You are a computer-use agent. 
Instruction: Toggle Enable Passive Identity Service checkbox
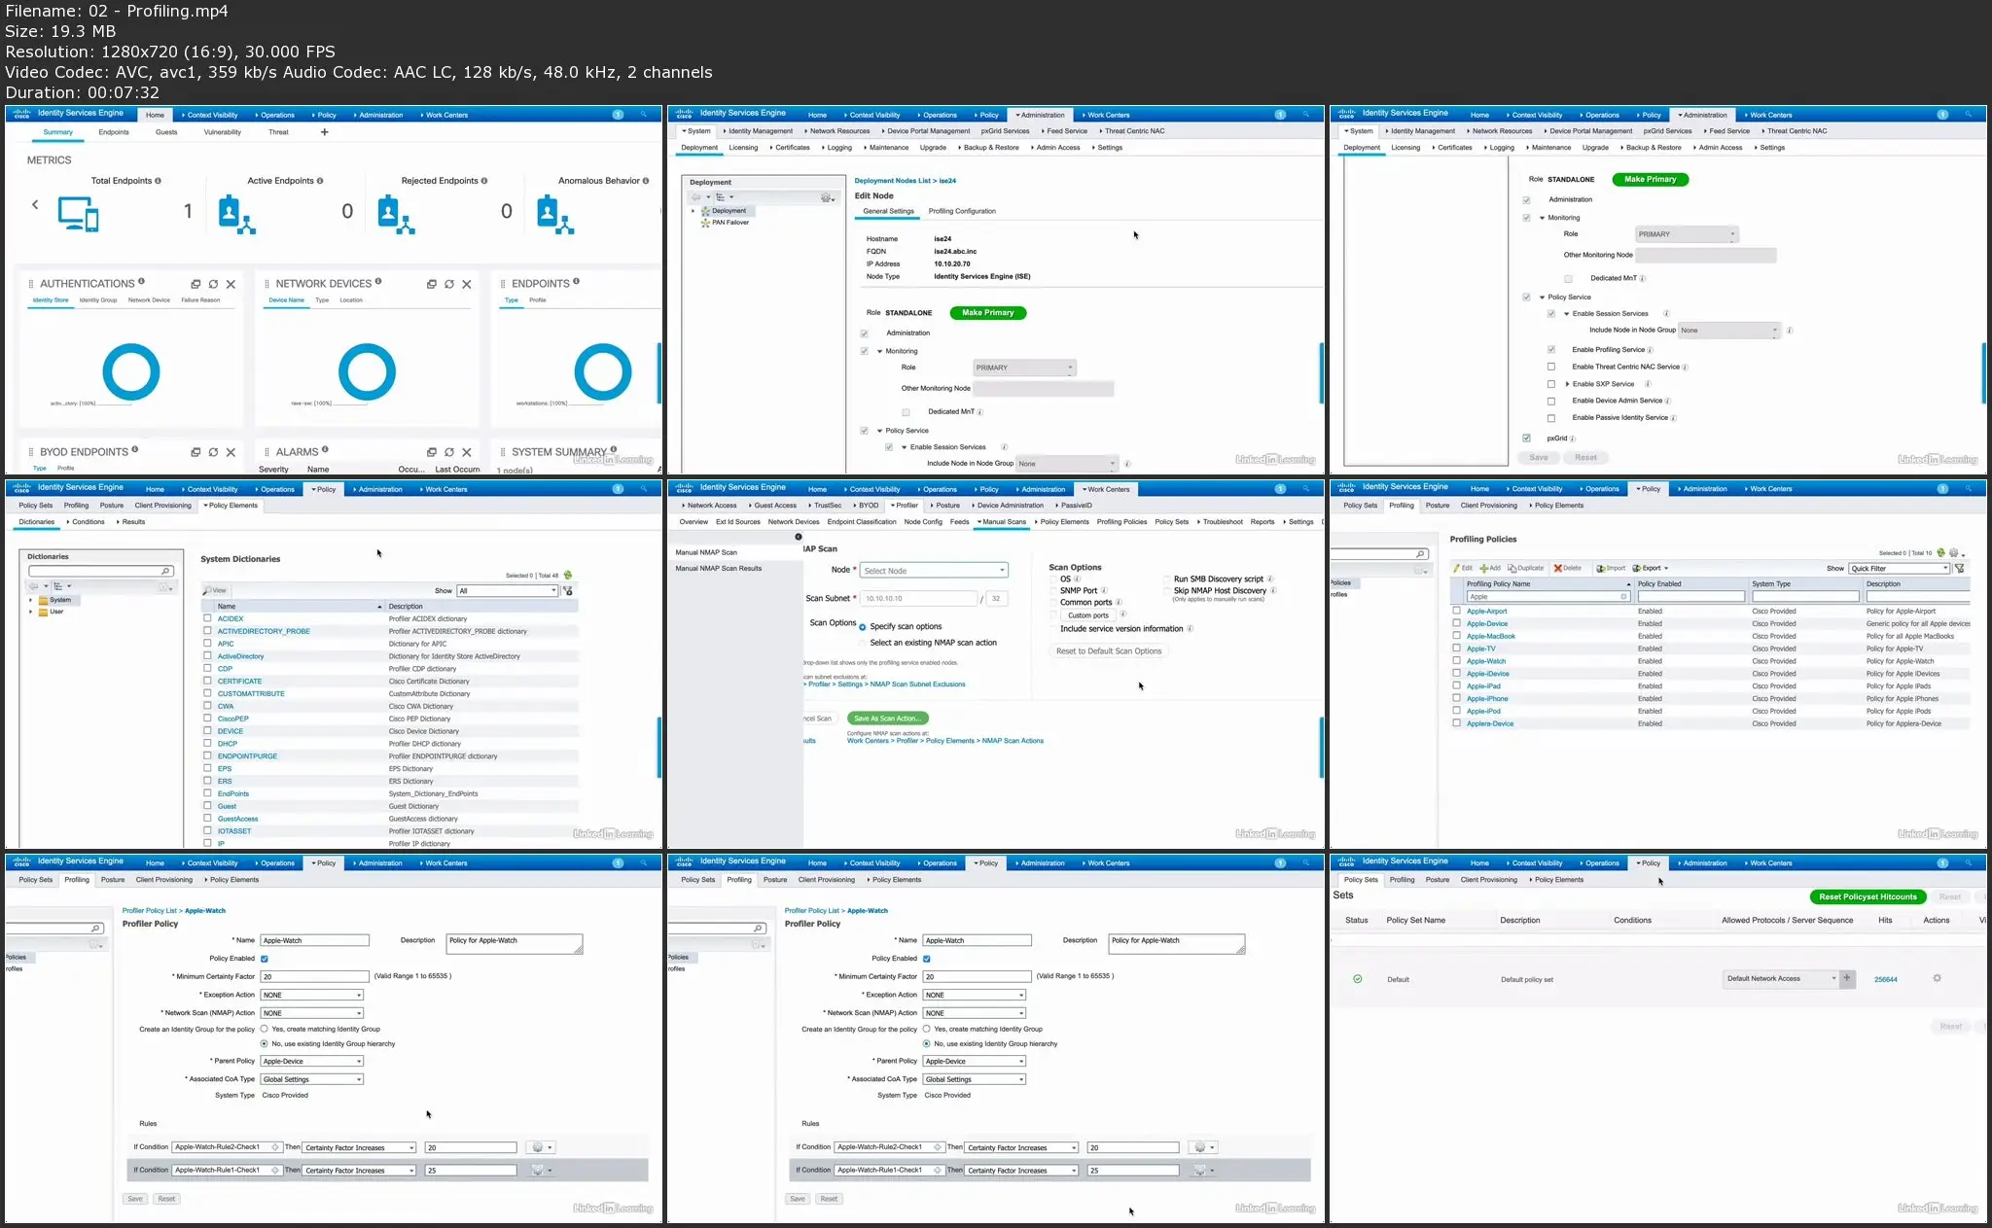pyautogui.click(x=1551, y=418)
